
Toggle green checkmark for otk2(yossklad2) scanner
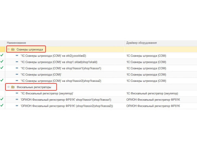coord(2,55)
